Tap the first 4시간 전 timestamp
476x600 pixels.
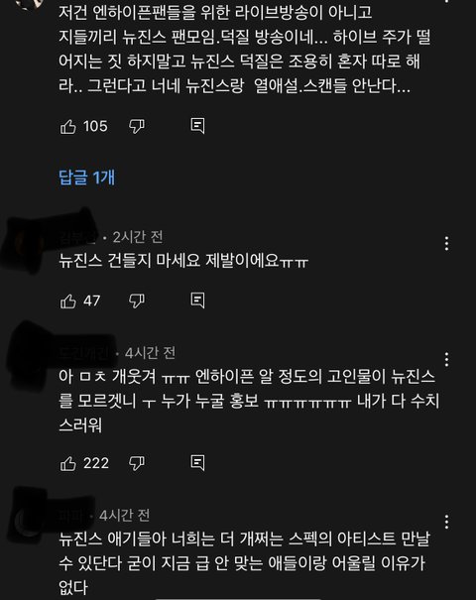click(x=150, y=353)
